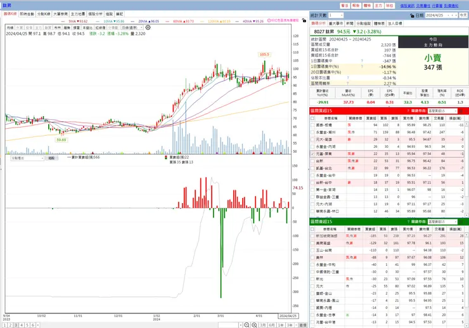Viewport: 469px width, 328px height.
Task: Set the chart range to 1年
Action: click(281, 325)
